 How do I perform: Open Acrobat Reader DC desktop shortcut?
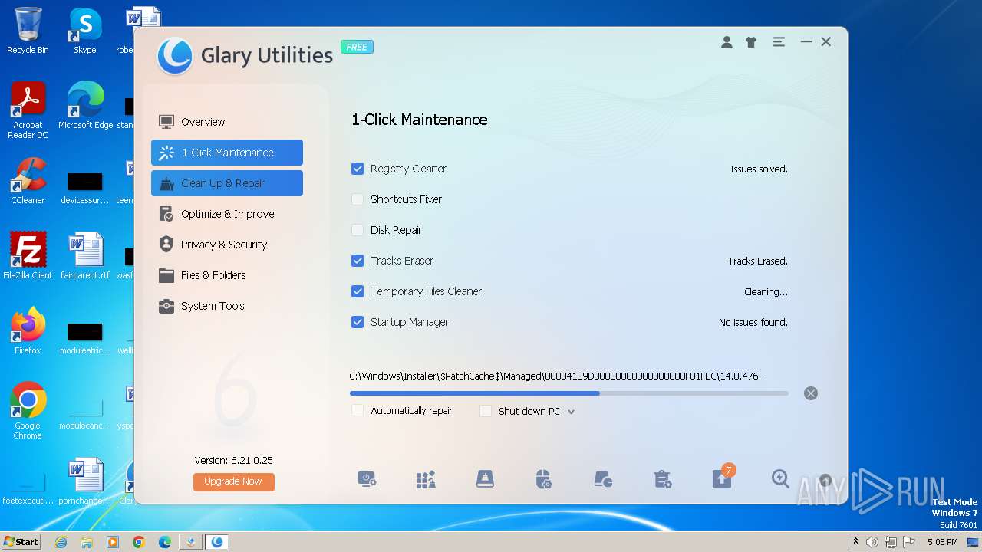28,111
